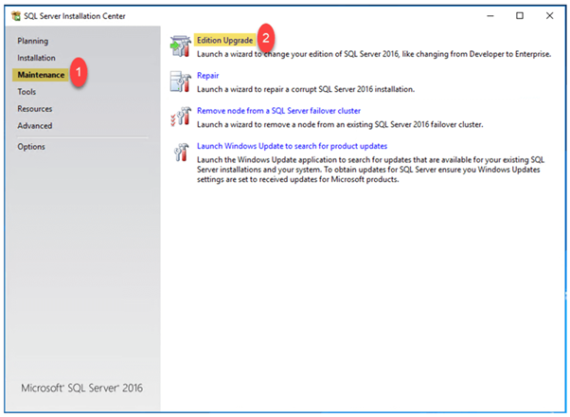570x417 pixels.
Task: Close the SQL Server Installation Center window
Action: pos(549,16)
